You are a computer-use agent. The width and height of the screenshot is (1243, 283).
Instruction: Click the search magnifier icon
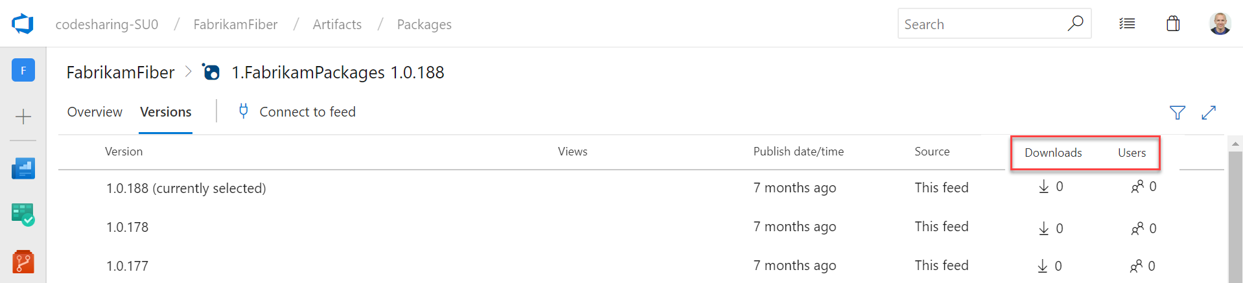1075,24
